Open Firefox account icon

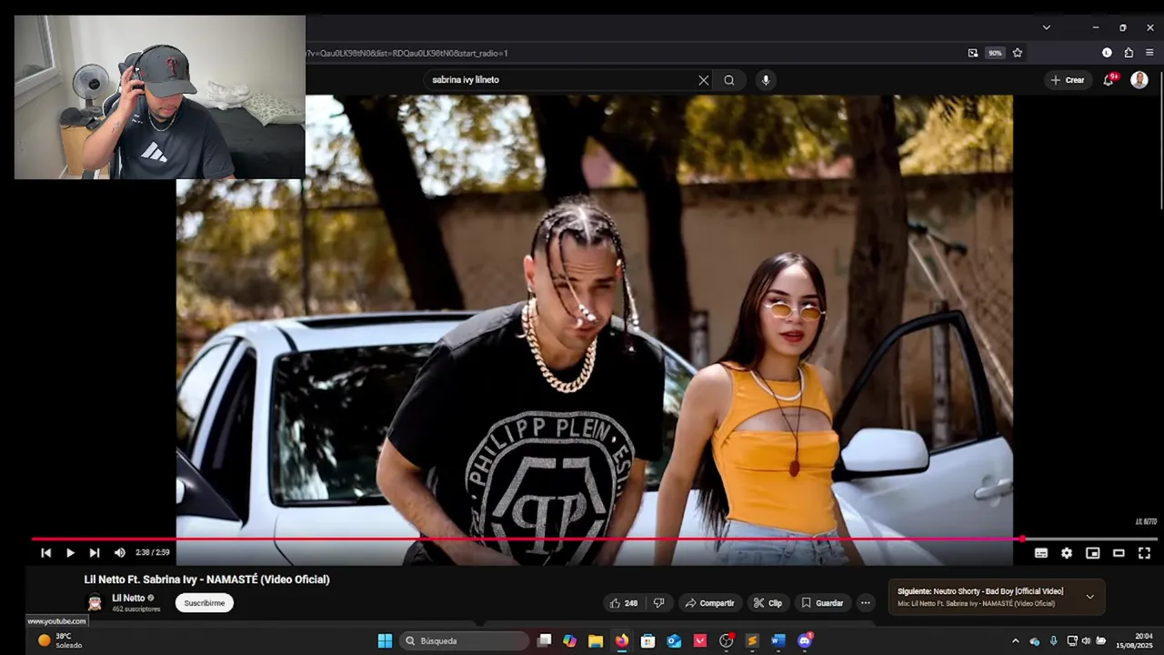pos(1107,53)
